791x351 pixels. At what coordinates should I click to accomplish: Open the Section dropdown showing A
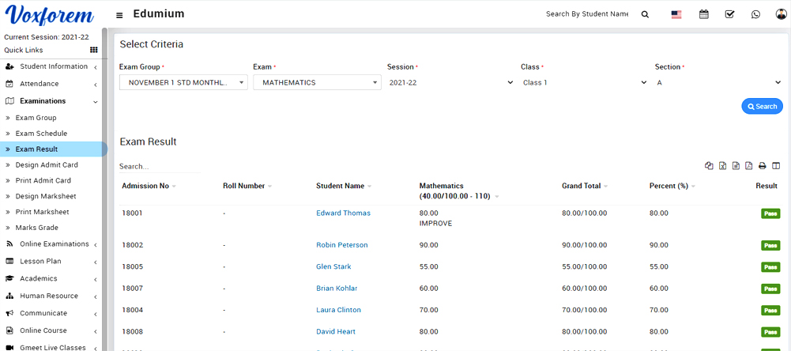tap(718, 82)
